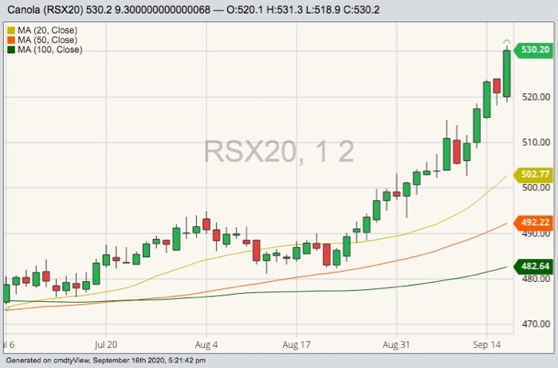Click the Jul 20 date axis label
The height and width of the screenshot is (368, 558).
pyautogui.click(x=106, y=346)
